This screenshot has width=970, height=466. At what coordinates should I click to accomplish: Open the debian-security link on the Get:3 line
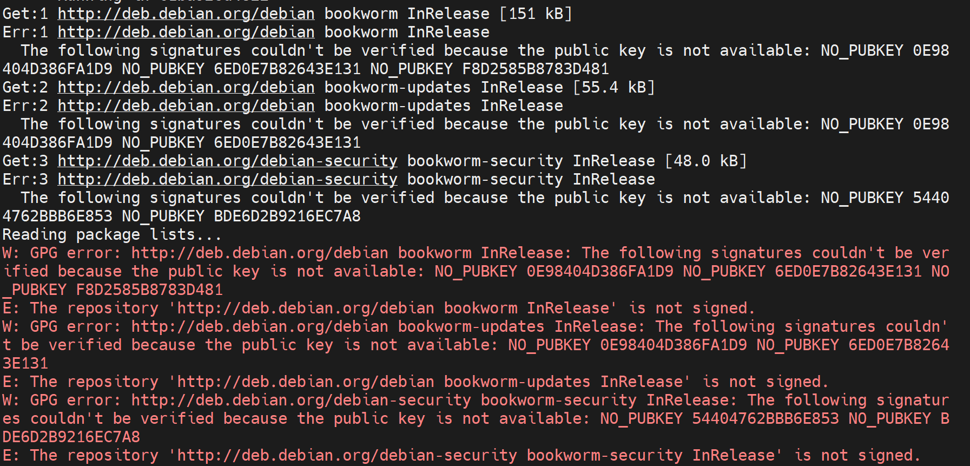pyautogui.click(x=227, y=161)
